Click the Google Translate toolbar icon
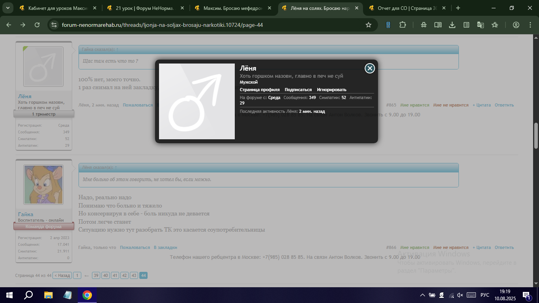Image resolution: width=539 pixels, height=303 pixels. coord(480,25)
